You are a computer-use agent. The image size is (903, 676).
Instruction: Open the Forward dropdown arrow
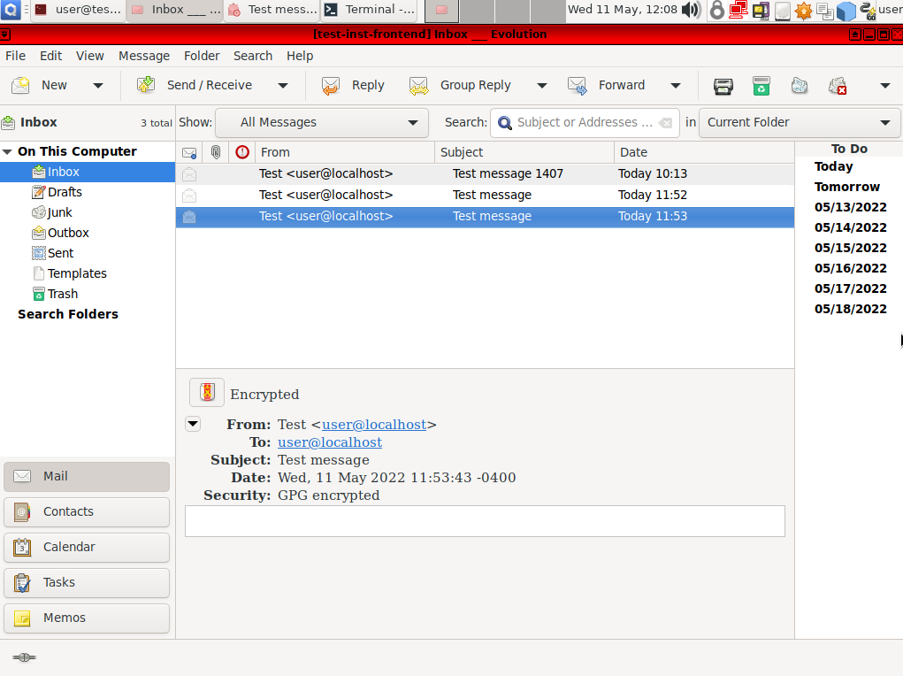(x=676, y=86)
